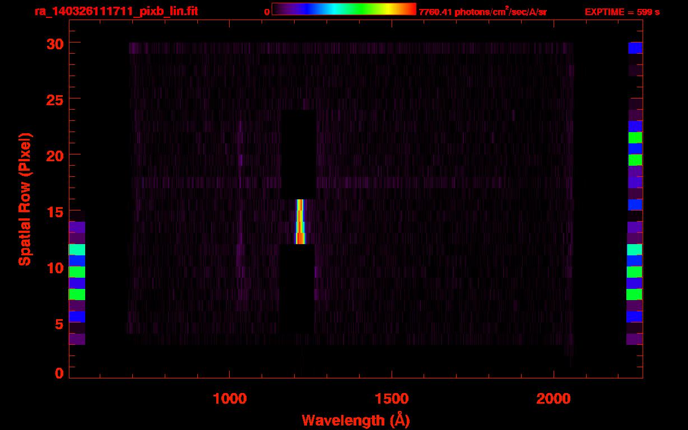This screenshot has width=688, height=430.
Task: Click the black masked block below the emission line
Action: click(x=297, y=288)
